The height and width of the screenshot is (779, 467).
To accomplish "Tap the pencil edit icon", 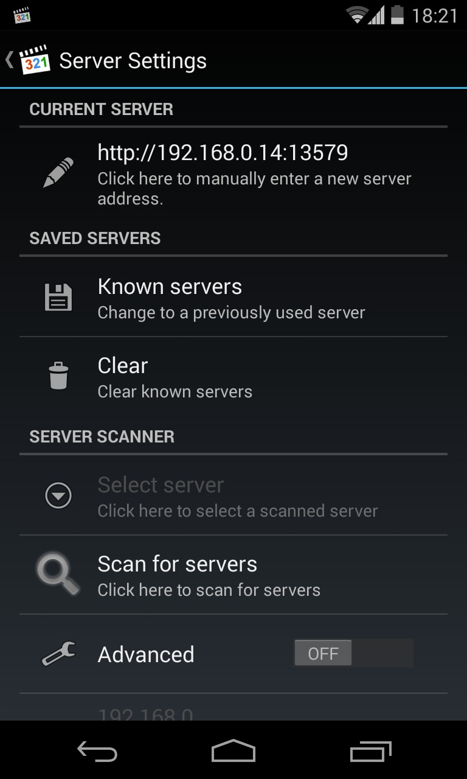I will click(58, 172).
